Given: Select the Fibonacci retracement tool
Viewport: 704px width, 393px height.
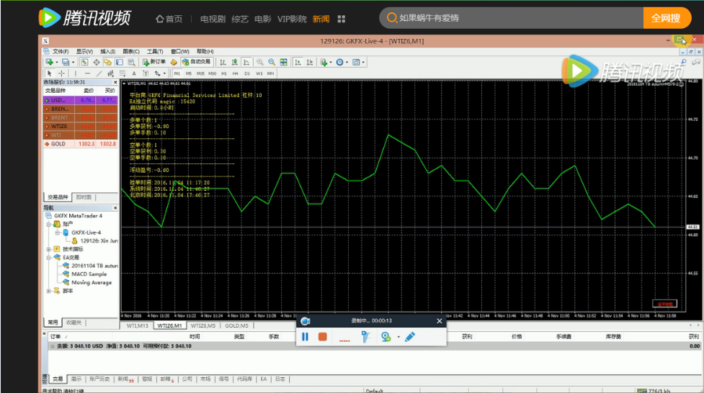Looking at the screenshot, I should (x=122, y=73).
